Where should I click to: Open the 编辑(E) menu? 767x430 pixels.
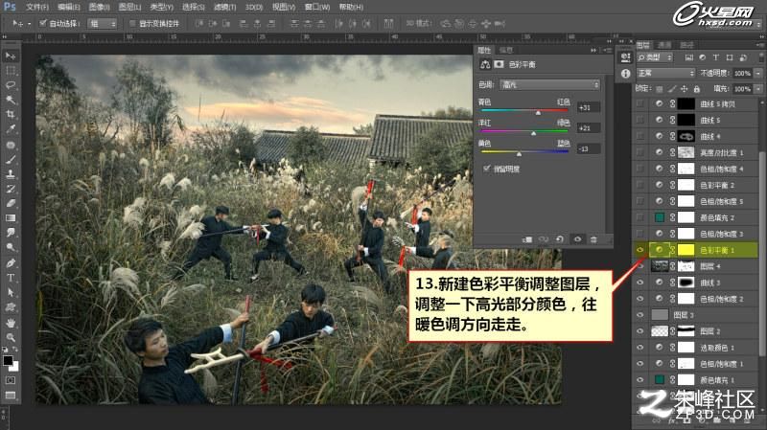68,8
